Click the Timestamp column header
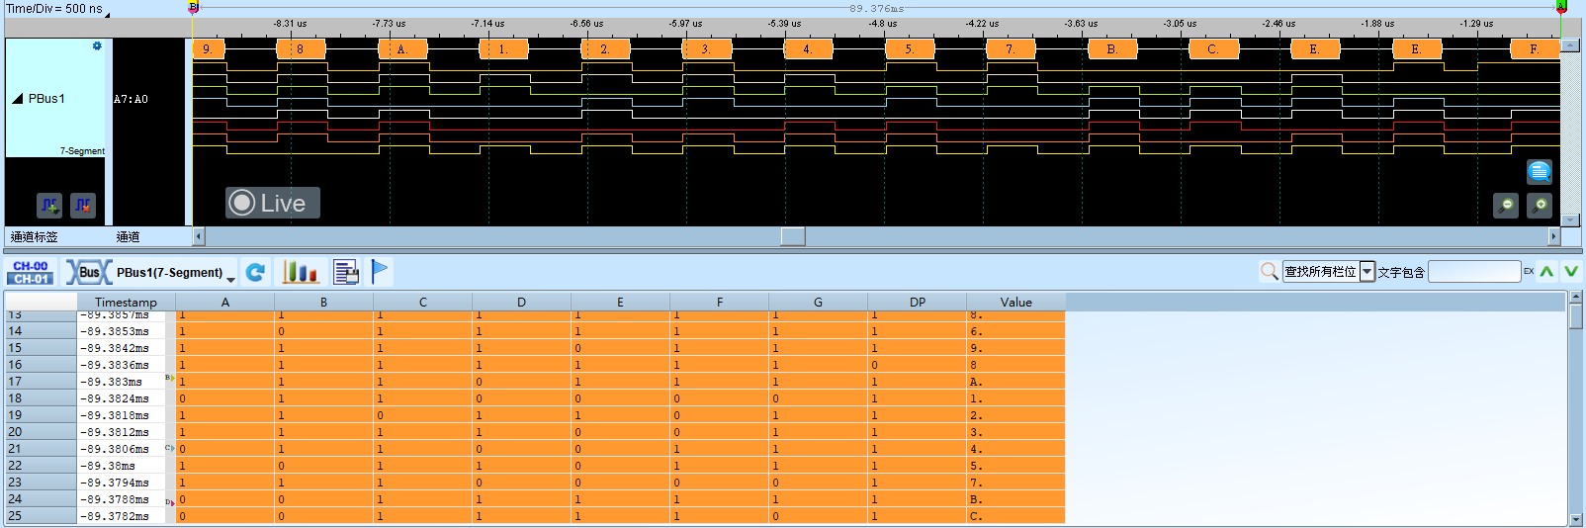 (126, 303)
